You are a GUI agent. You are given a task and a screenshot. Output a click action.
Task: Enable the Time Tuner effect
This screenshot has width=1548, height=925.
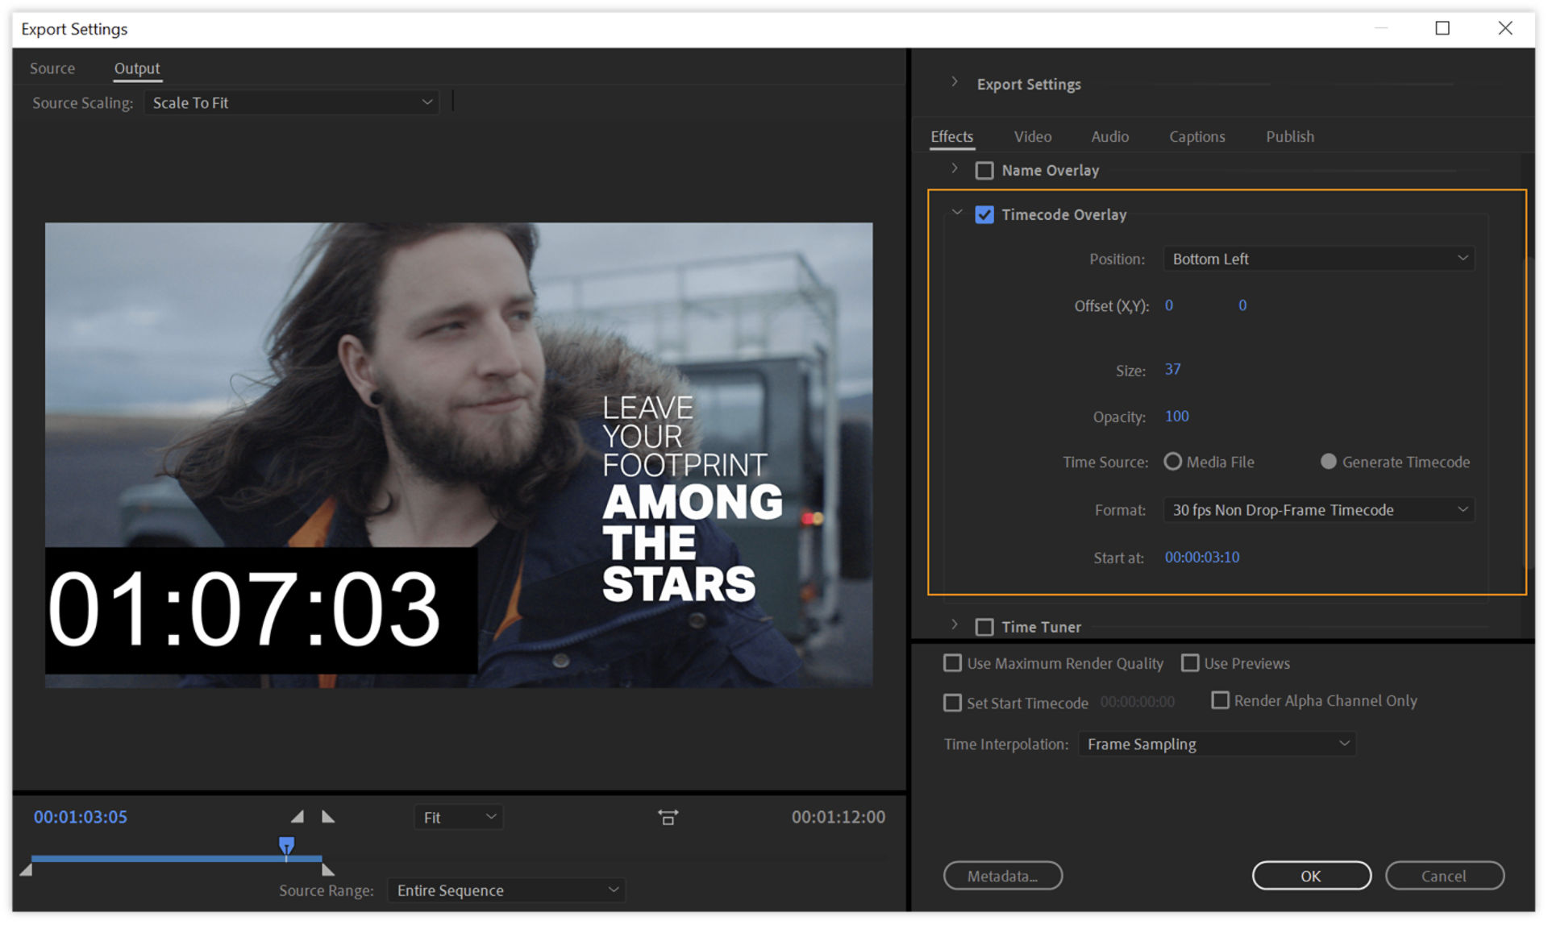[x=984, y=627]
